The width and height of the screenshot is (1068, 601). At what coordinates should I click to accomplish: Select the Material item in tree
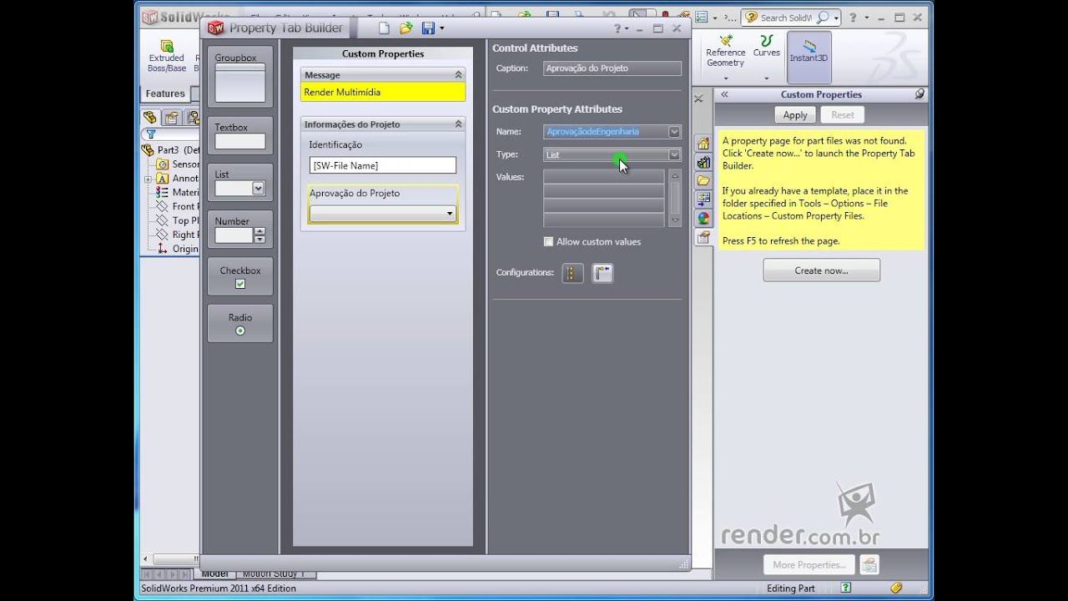pos(177,193)
